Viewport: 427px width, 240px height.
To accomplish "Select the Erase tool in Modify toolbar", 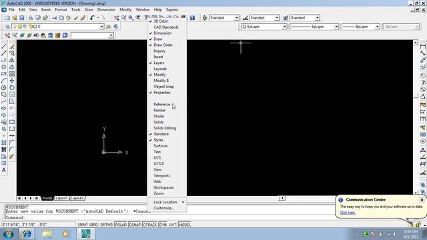I will coord(12,47).
